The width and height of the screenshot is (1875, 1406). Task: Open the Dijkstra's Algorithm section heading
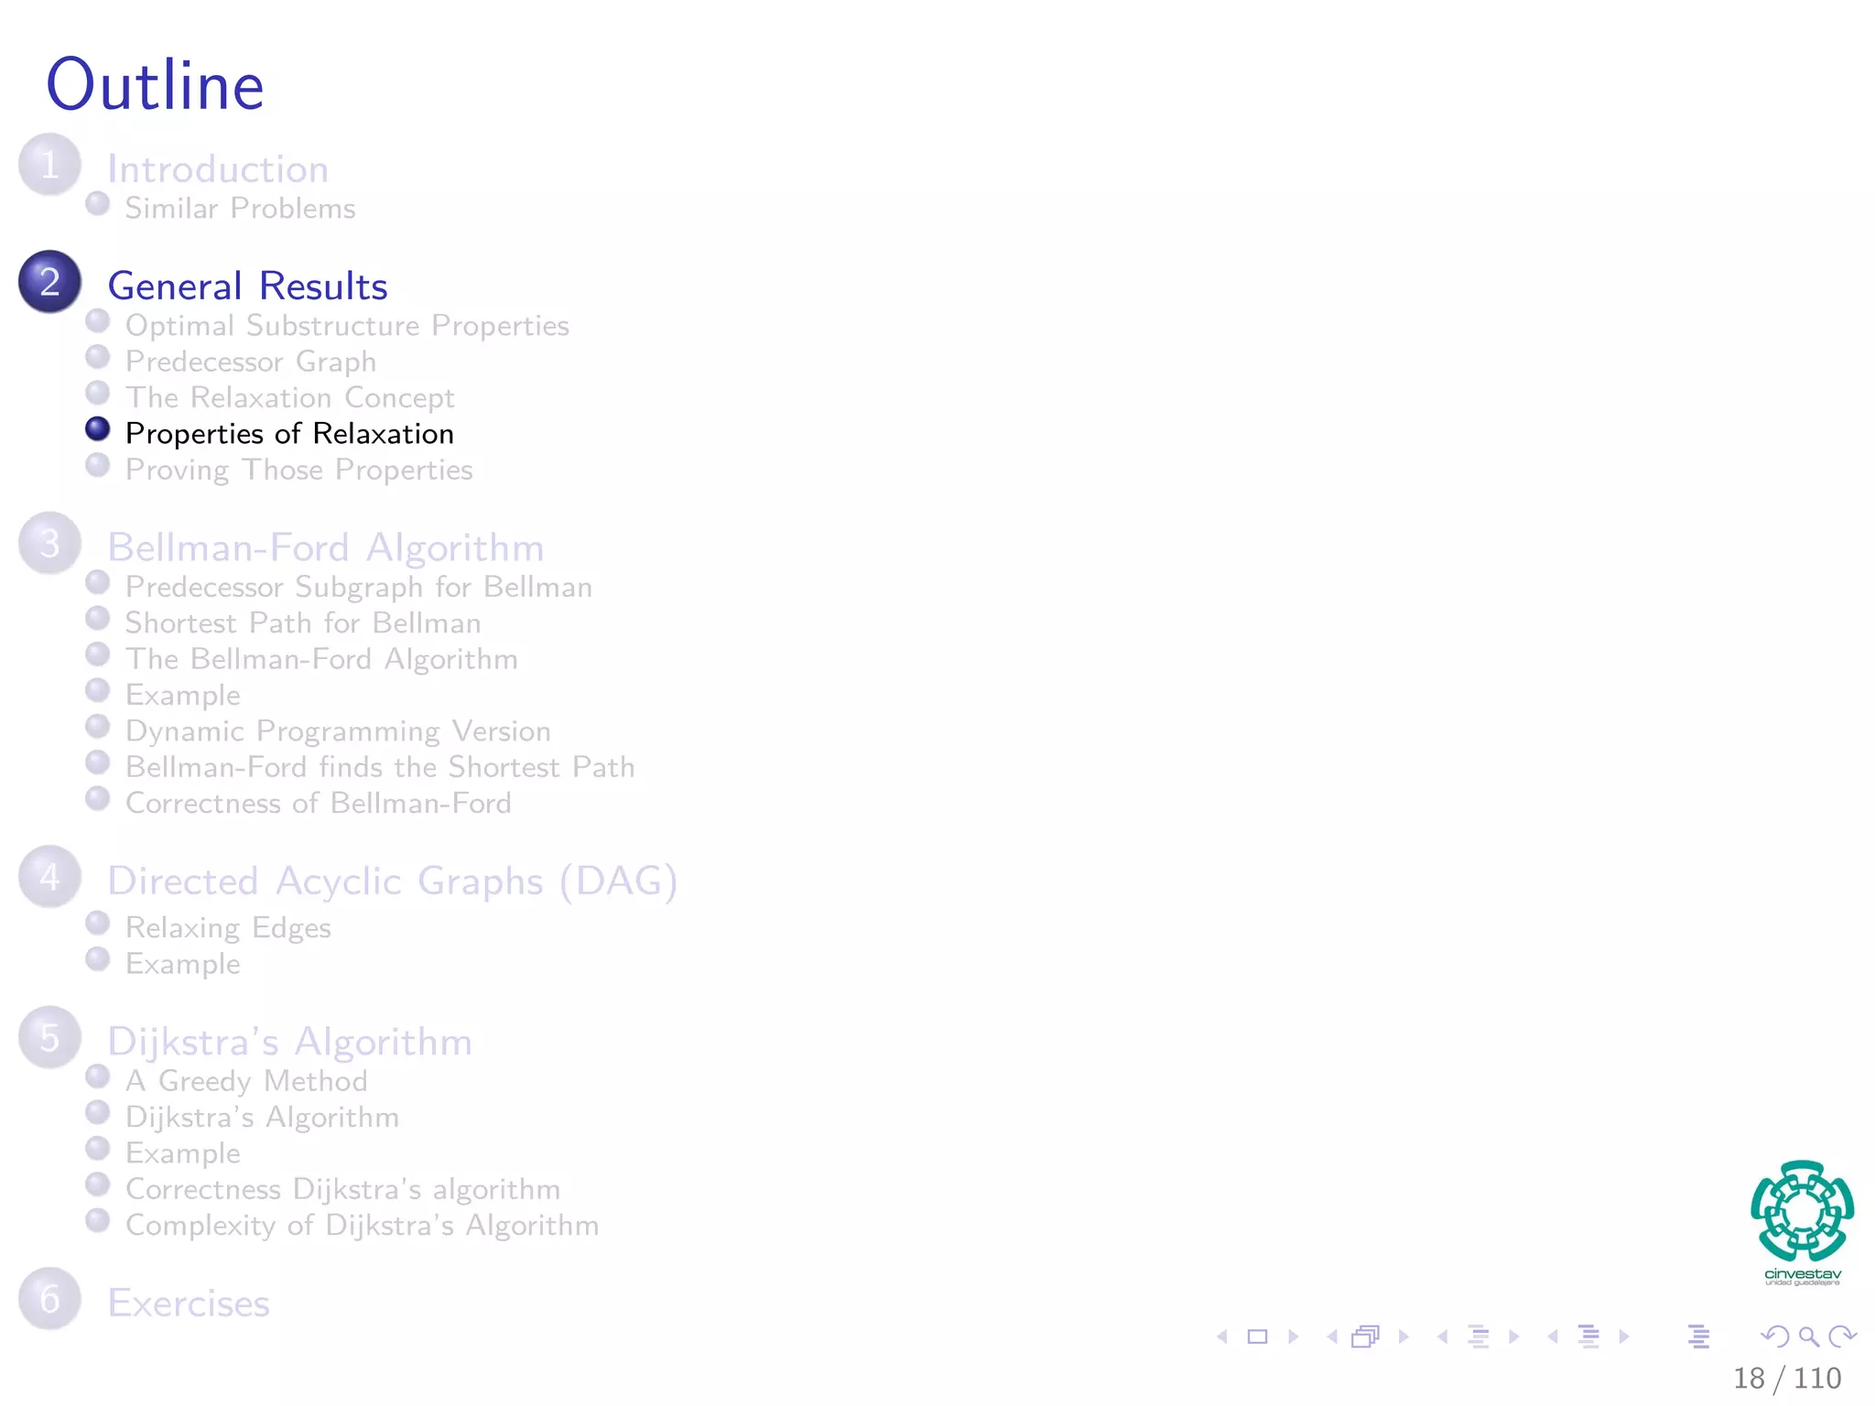(289, 1042)
